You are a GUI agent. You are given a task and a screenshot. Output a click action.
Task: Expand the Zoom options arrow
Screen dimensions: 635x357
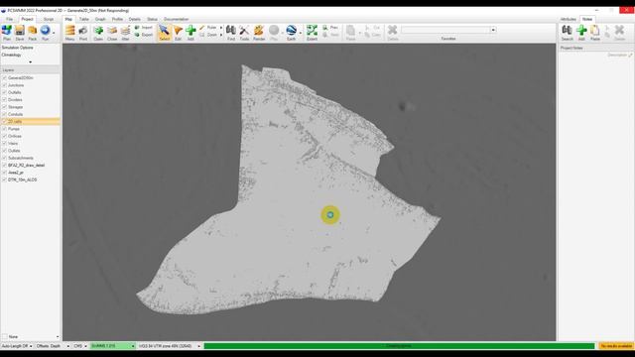click(221, 36)
